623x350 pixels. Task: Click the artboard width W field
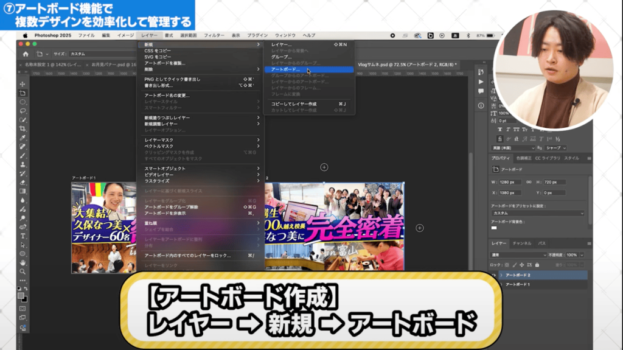[x=510, y=182]
